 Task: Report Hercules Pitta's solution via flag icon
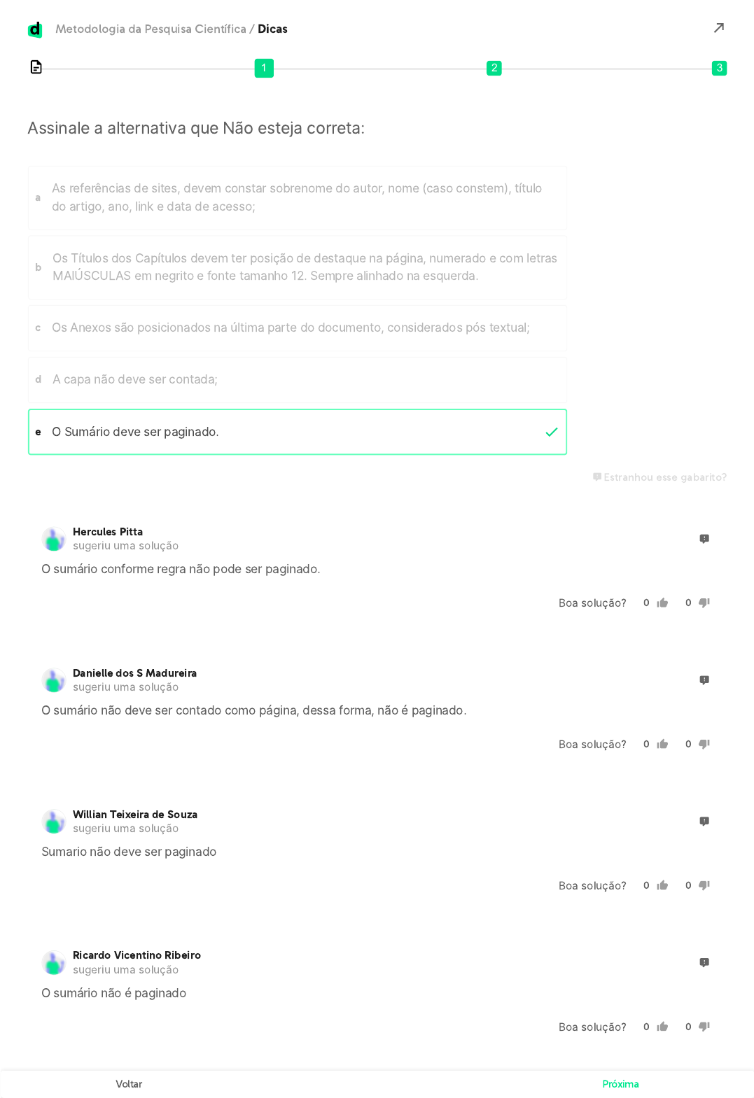(x=704, y=538)
